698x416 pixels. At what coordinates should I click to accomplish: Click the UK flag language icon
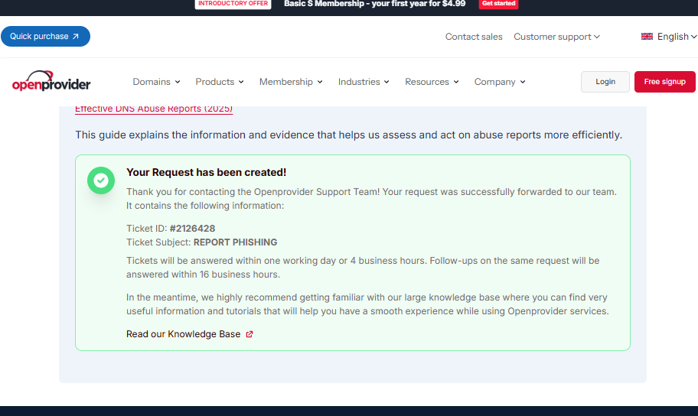[647, 37]
